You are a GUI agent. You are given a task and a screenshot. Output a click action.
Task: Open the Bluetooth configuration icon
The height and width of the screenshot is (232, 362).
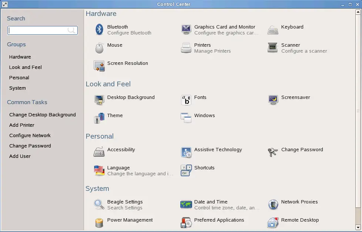[x=99, y=30]
